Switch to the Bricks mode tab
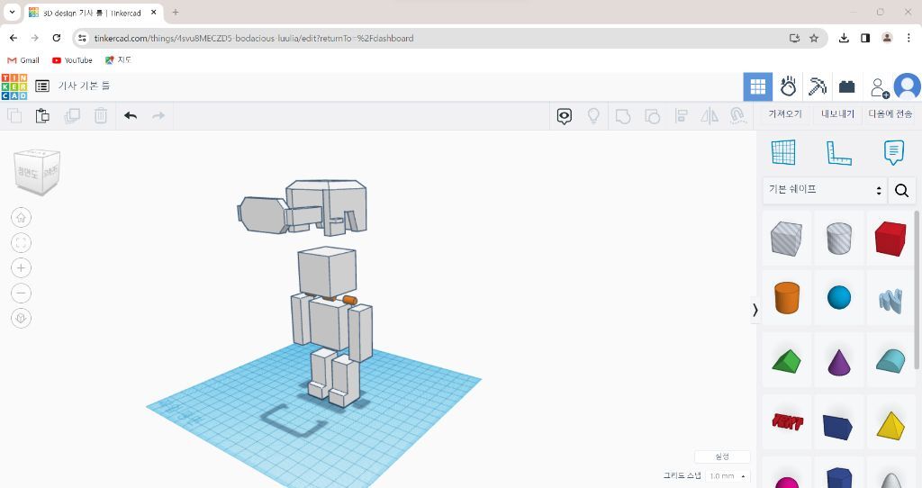 [846, 86]
